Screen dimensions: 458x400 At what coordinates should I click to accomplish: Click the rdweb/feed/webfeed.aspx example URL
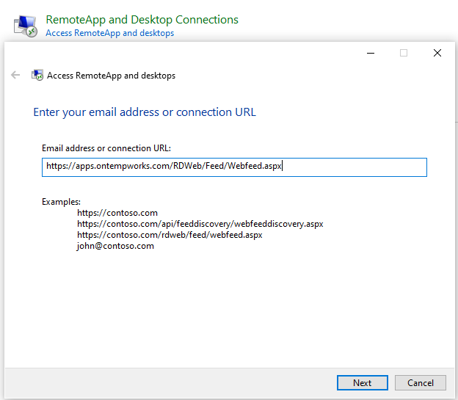(x=170, y=235)
